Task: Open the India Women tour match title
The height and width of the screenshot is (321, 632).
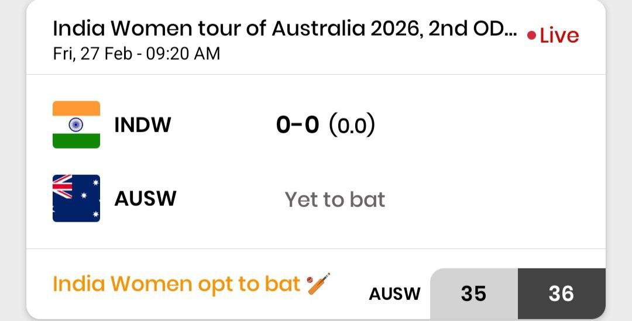Action: [284, 29]
